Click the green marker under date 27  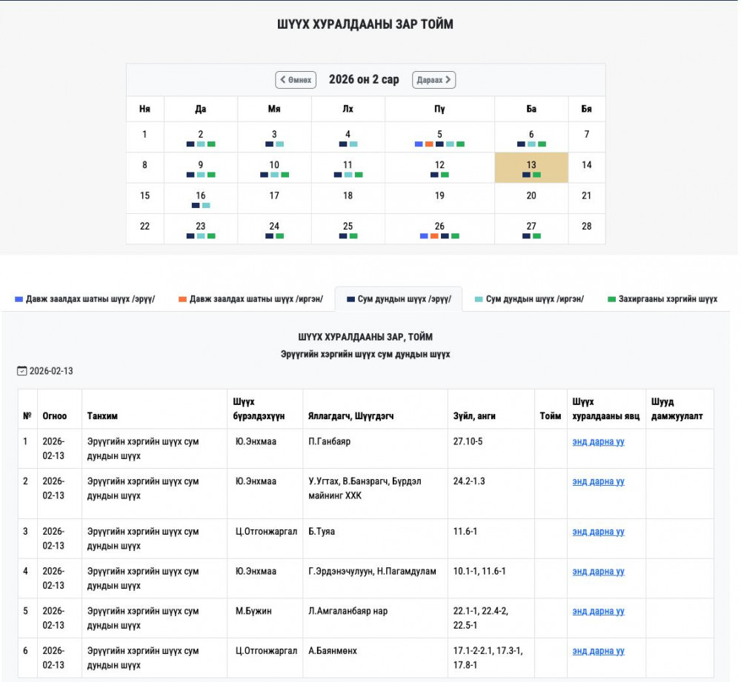point(536,236)
